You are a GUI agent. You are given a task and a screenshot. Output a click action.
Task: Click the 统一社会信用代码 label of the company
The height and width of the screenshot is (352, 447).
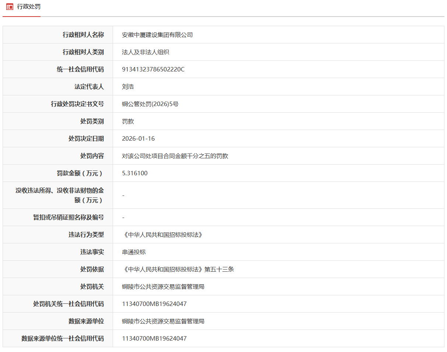[x=80, y=69]
